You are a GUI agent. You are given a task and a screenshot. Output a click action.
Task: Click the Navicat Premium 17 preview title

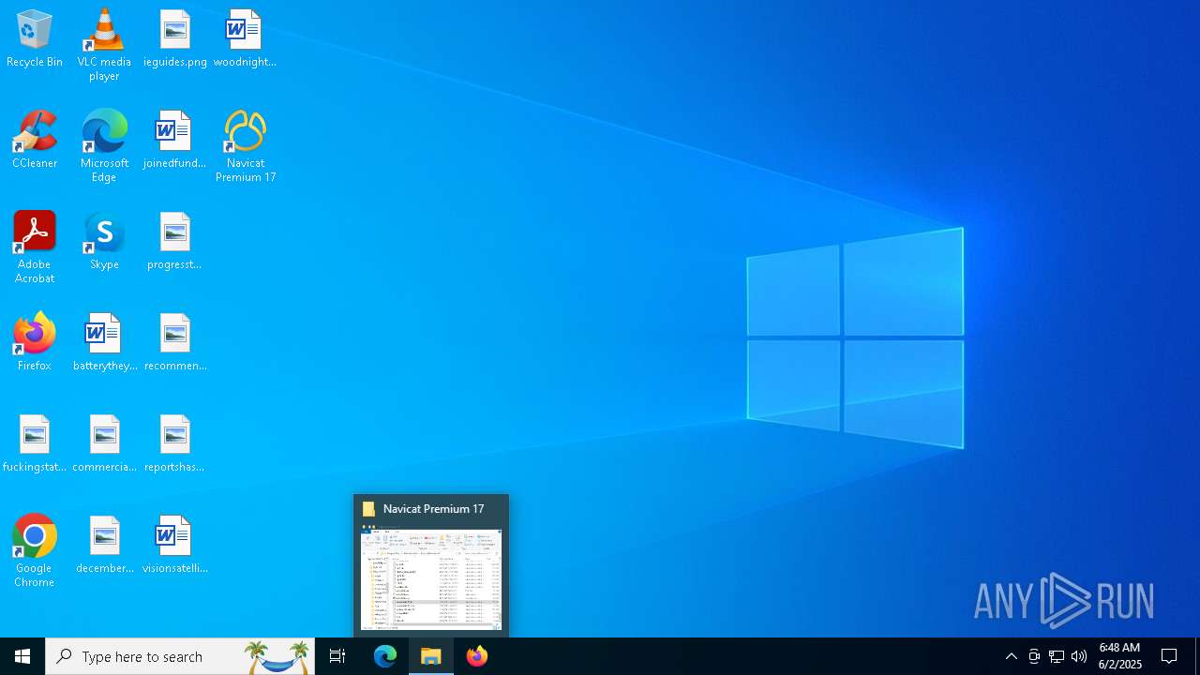pyautogui.click(x=433, y=509)
